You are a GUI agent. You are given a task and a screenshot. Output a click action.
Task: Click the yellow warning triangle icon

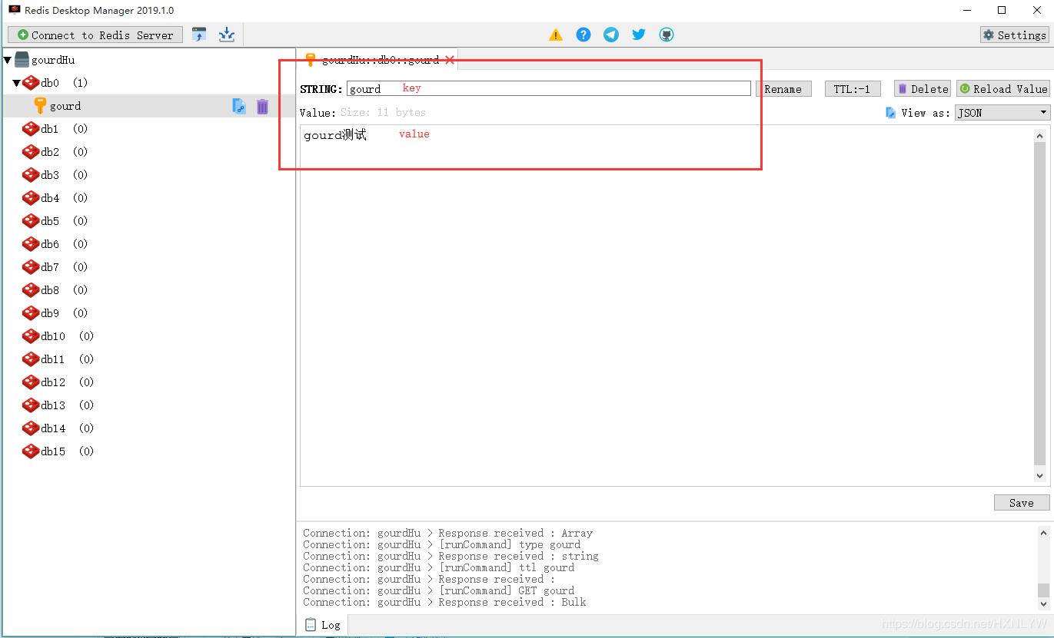pyautogui.click(x=556, y=35)
